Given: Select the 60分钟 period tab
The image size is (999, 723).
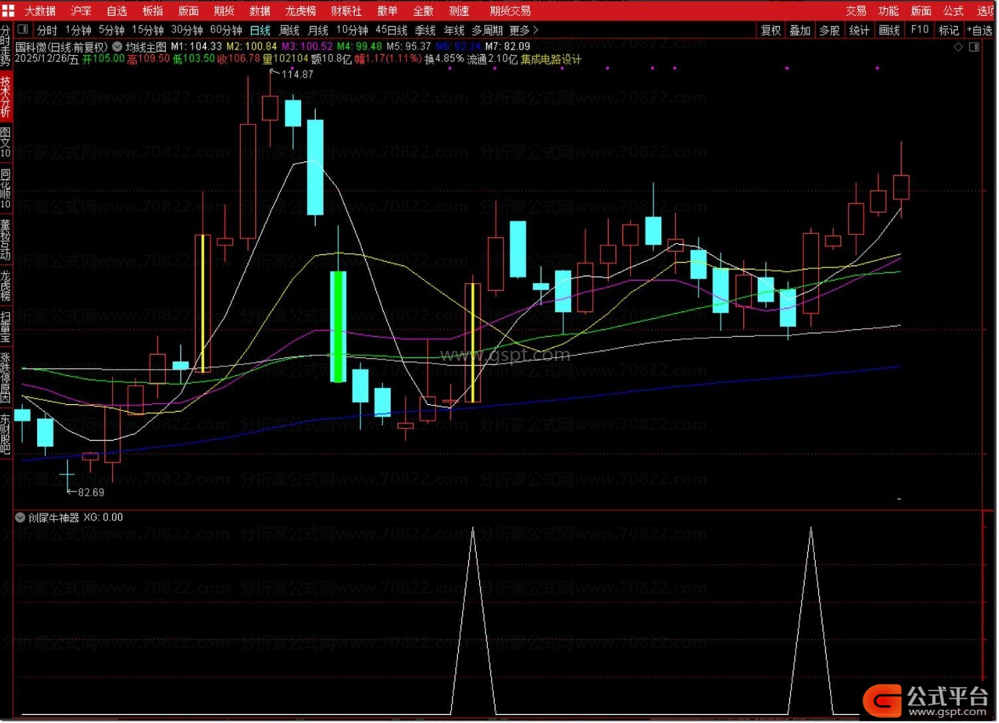Looking at the screenshot, I should (226, 31).
